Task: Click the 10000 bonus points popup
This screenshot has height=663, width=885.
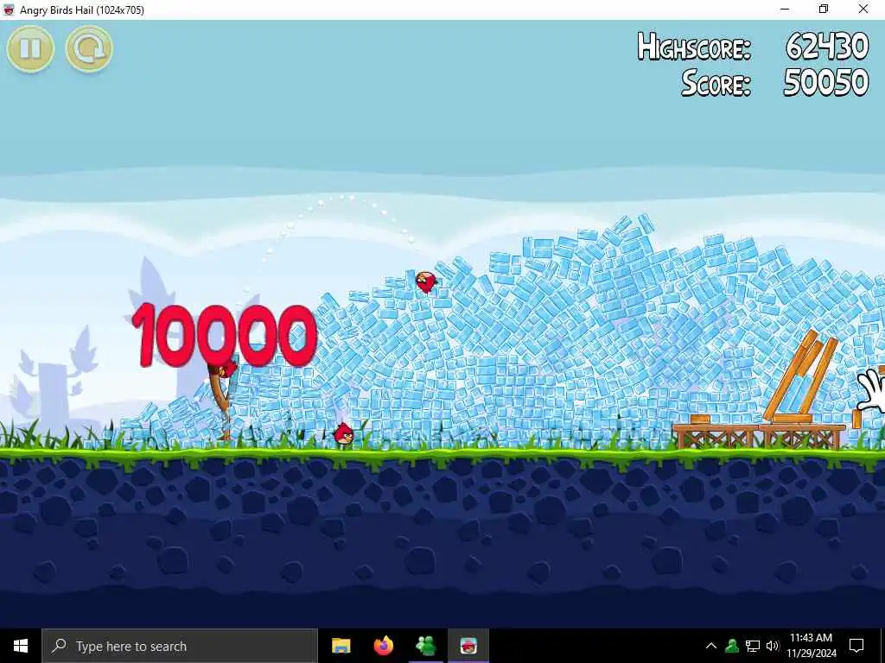Action: point(224,335)
